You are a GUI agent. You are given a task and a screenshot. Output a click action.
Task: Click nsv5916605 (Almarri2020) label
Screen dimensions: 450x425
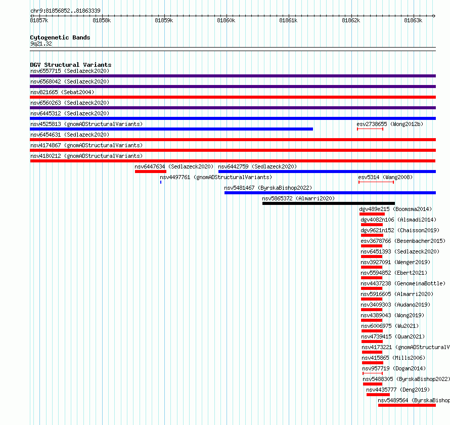tap(397, 294)
